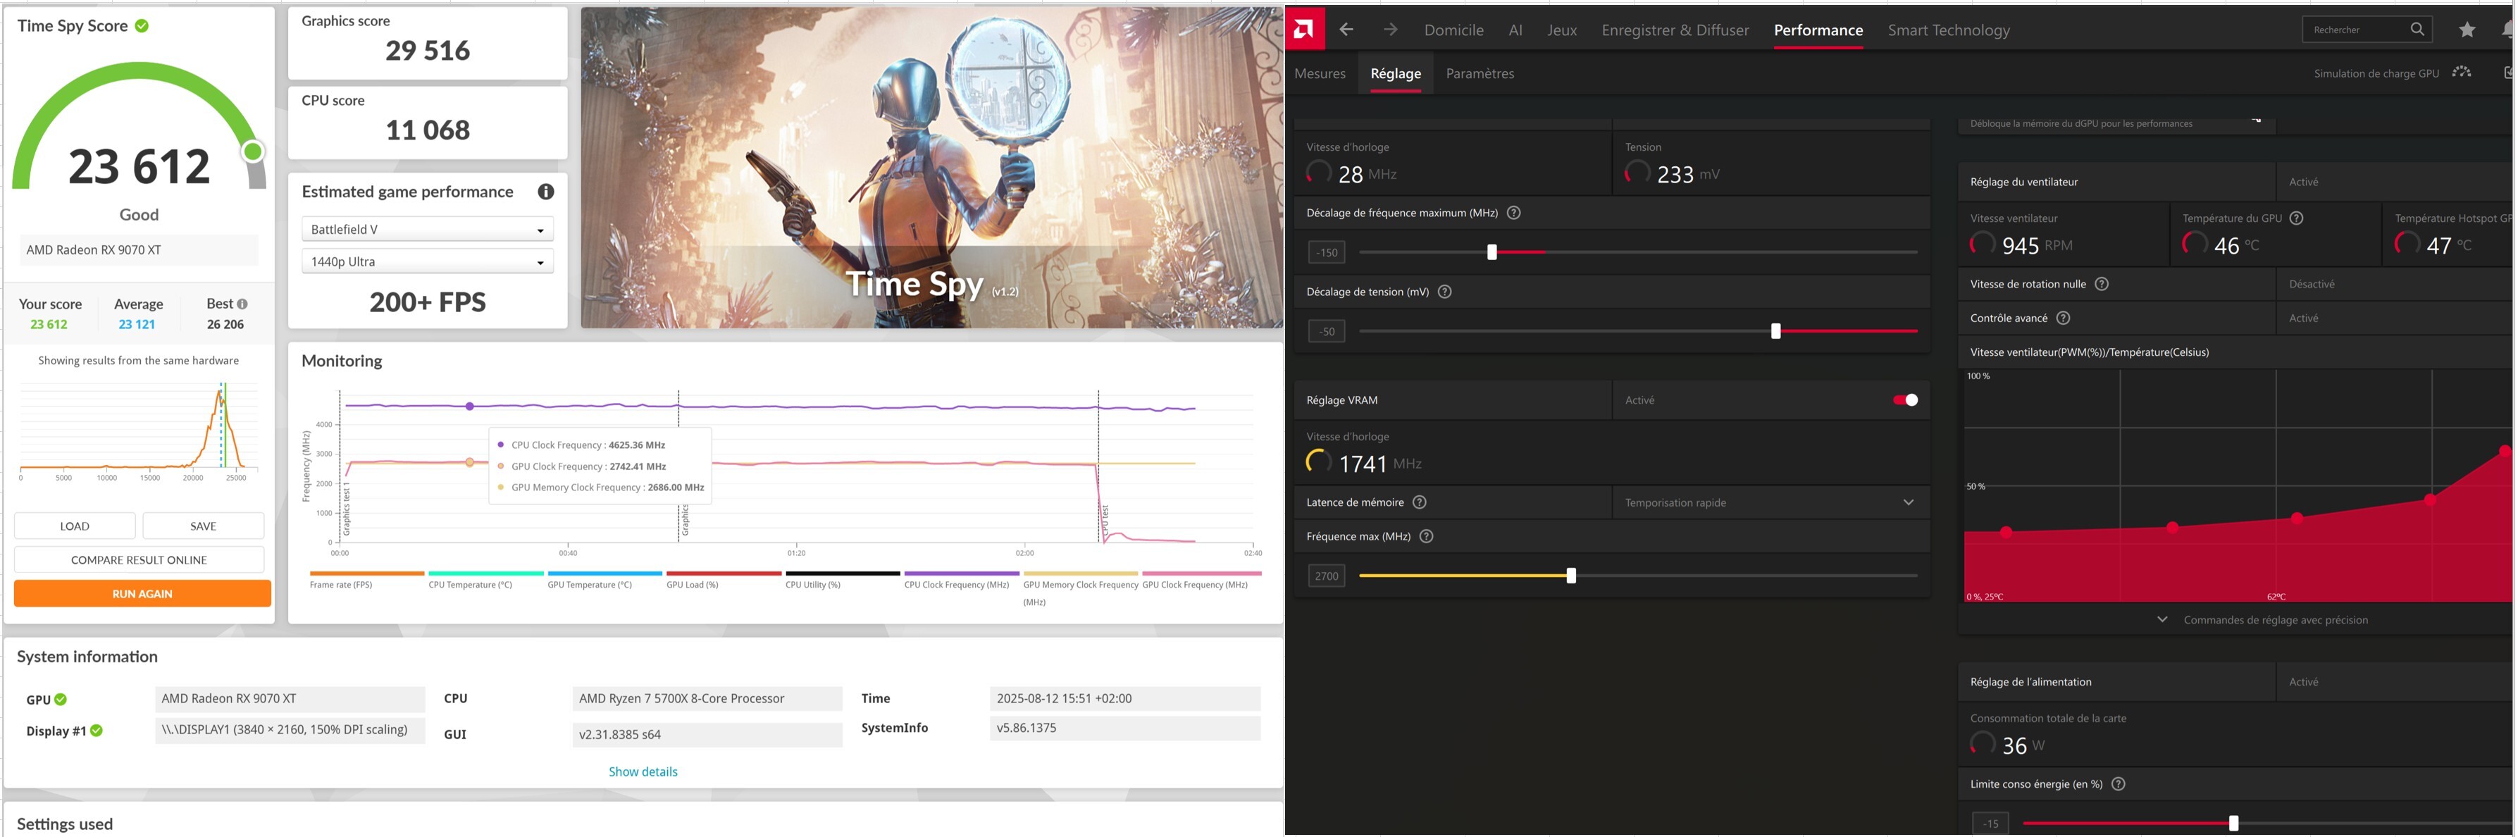Screen dimensions: 2518x837
Task: Go to Enregistrer & Diffuser tab
Action: 1675,30
